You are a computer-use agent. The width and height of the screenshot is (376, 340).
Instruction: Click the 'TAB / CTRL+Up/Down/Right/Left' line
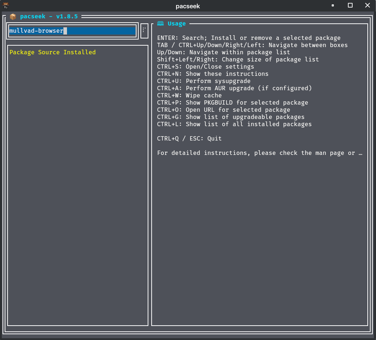(x=252, y=45)
